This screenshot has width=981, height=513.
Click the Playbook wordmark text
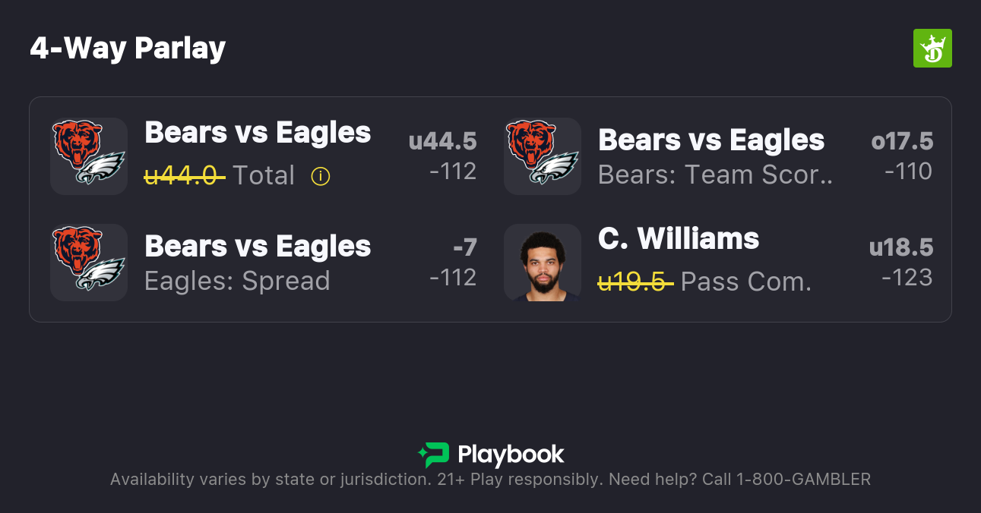point(511,455)
